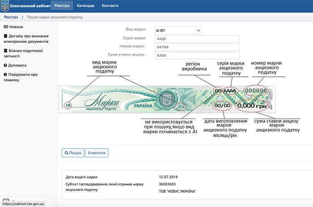The width and height of the screenshot is (313, 207).
Task: Follow the Реєстри breadcrumb link
Action: coord(11,17)
